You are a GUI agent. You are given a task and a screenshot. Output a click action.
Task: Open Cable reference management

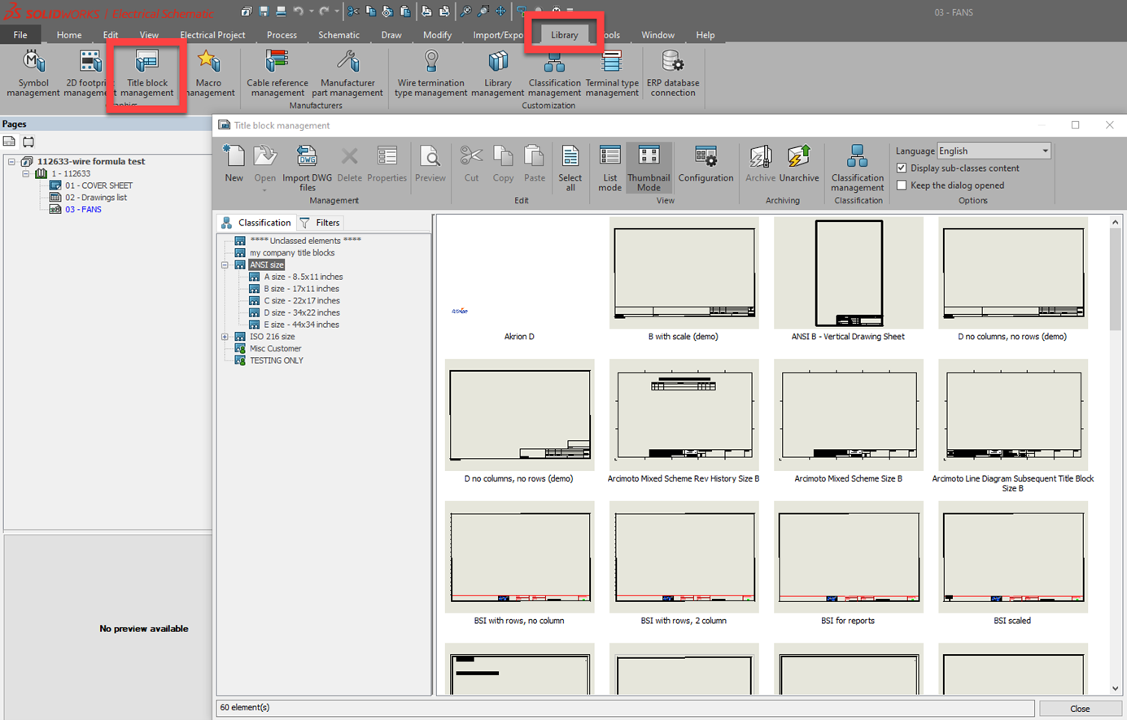click(277, 73)
